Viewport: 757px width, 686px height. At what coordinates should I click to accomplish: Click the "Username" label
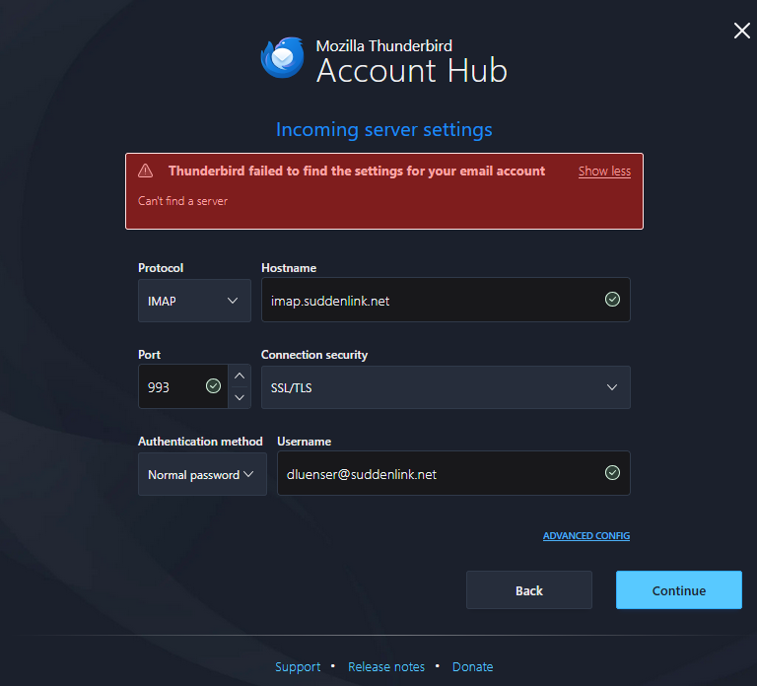pyautogui.click(x=305, y=442)
